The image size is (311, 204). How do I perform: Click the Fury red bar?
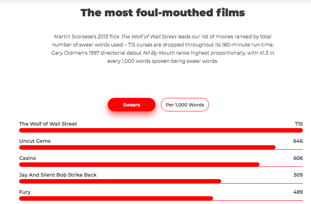click(116, 198)
